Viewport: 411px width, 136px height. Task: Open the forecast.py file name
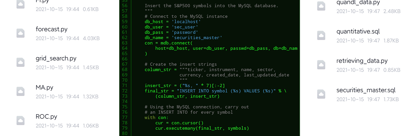pos(52,29)
